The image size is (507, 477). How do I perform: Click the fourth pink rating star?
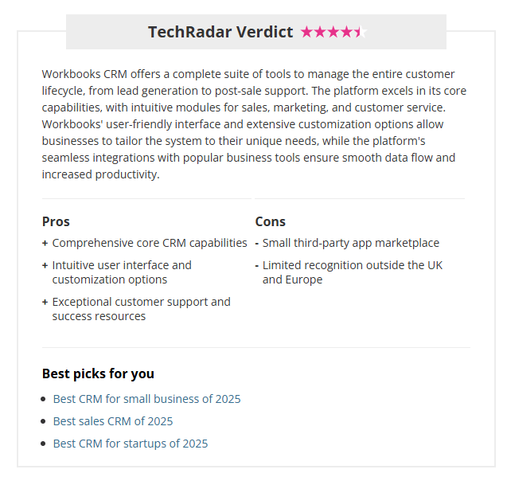click(347, 32)
